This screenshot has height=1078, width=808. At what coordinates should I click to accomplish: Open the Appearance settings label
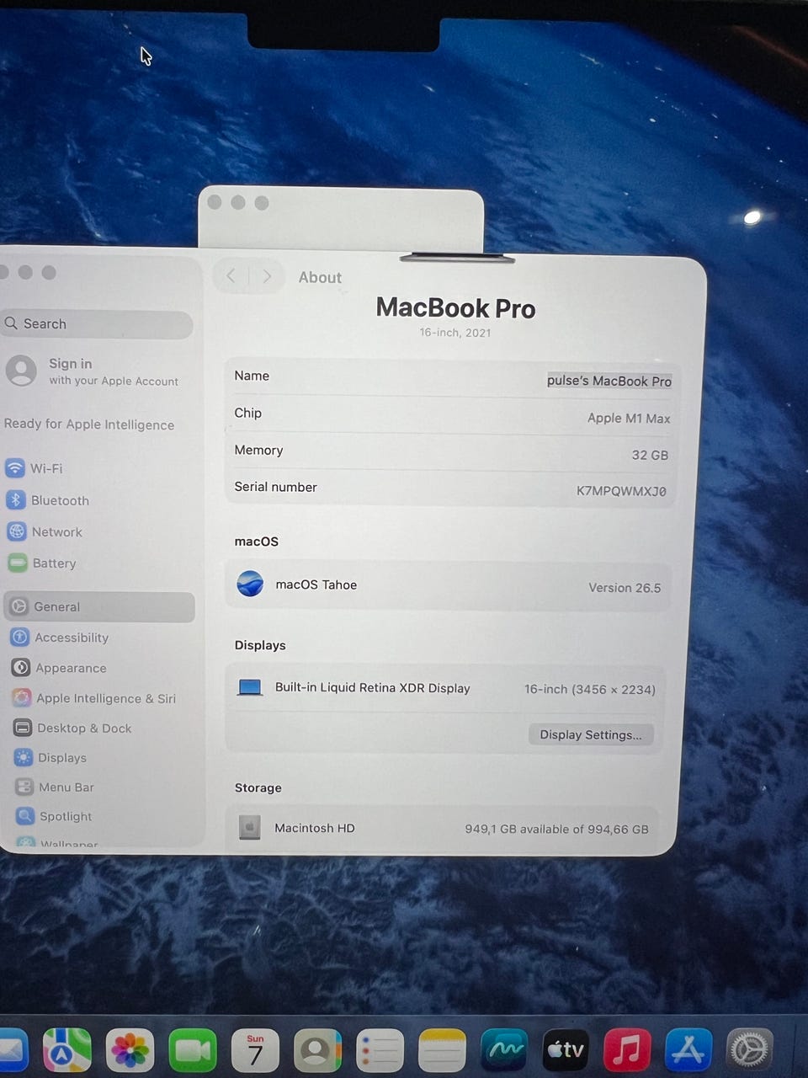point(71,668)
